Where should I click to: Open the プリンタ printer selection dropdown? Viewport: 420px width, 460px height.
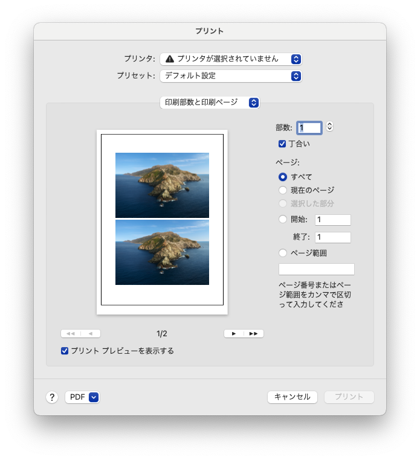pyautogui.click(x=231, y=59)
